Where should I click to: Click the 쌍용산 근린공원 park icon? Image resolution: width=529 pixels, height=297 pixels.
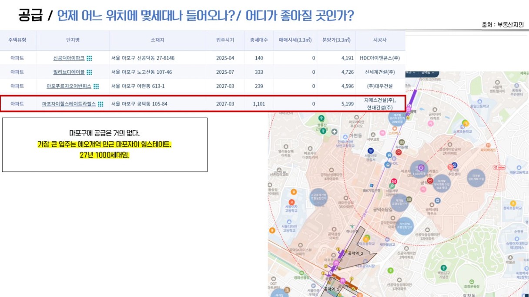click(321, 118)
